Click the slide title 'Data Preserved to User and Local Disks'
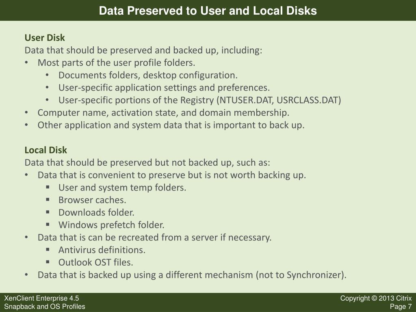 click(208, 11)
